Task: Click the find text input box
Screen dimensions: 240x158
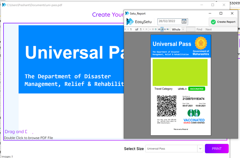Action: [x=190, y=29]
